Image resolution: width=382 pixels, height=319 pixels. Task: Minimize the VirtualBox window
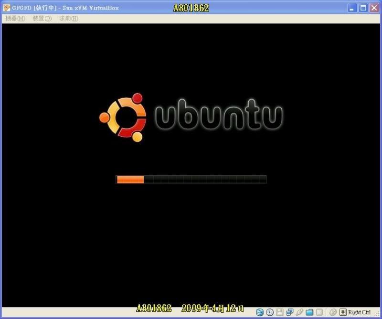pyautogui.click(x=352, y=8)
